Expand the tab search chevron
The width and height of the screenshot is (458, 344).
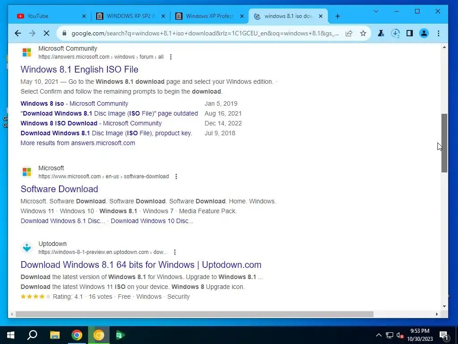[376, 11]
